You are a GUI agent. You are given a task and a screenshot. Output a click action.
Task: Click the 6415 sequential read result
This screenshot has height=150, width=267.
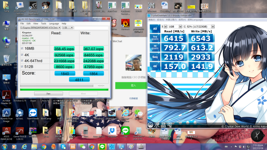tap(174, 38)
